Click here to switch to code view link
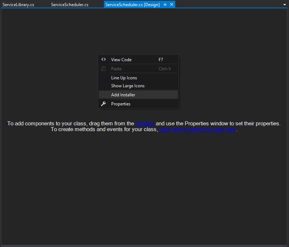 click(197, 129)
